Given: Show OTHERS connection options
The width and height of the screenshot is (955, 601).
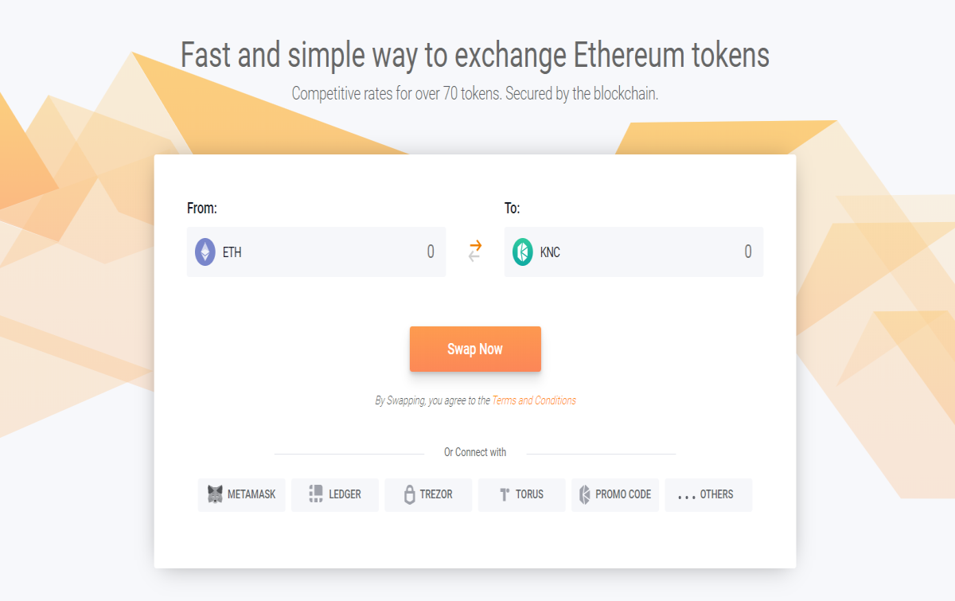Looking at the screenshot, I should pos(708,494).
